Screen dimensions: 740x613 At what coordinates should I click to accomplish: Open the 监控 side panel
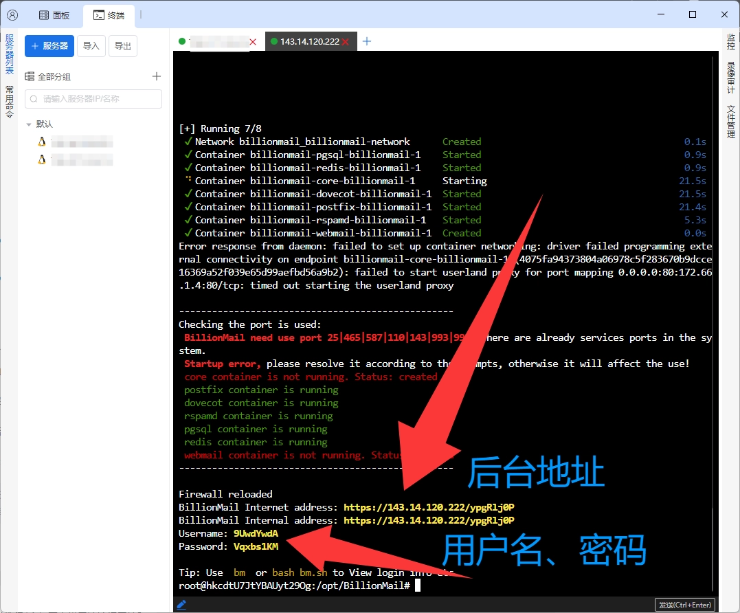(x=730, y=42)
